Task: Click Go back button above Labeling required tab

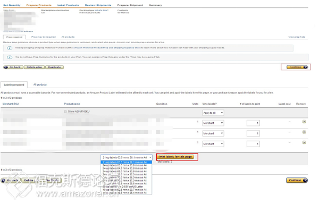Action: (13, 67)
